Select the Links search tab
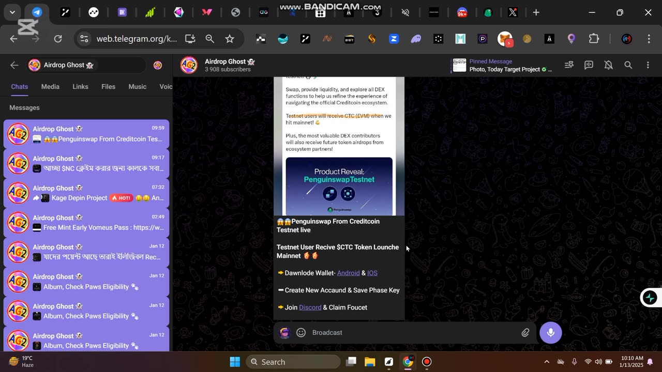662x372 pixels. click(x=80, y=87)
